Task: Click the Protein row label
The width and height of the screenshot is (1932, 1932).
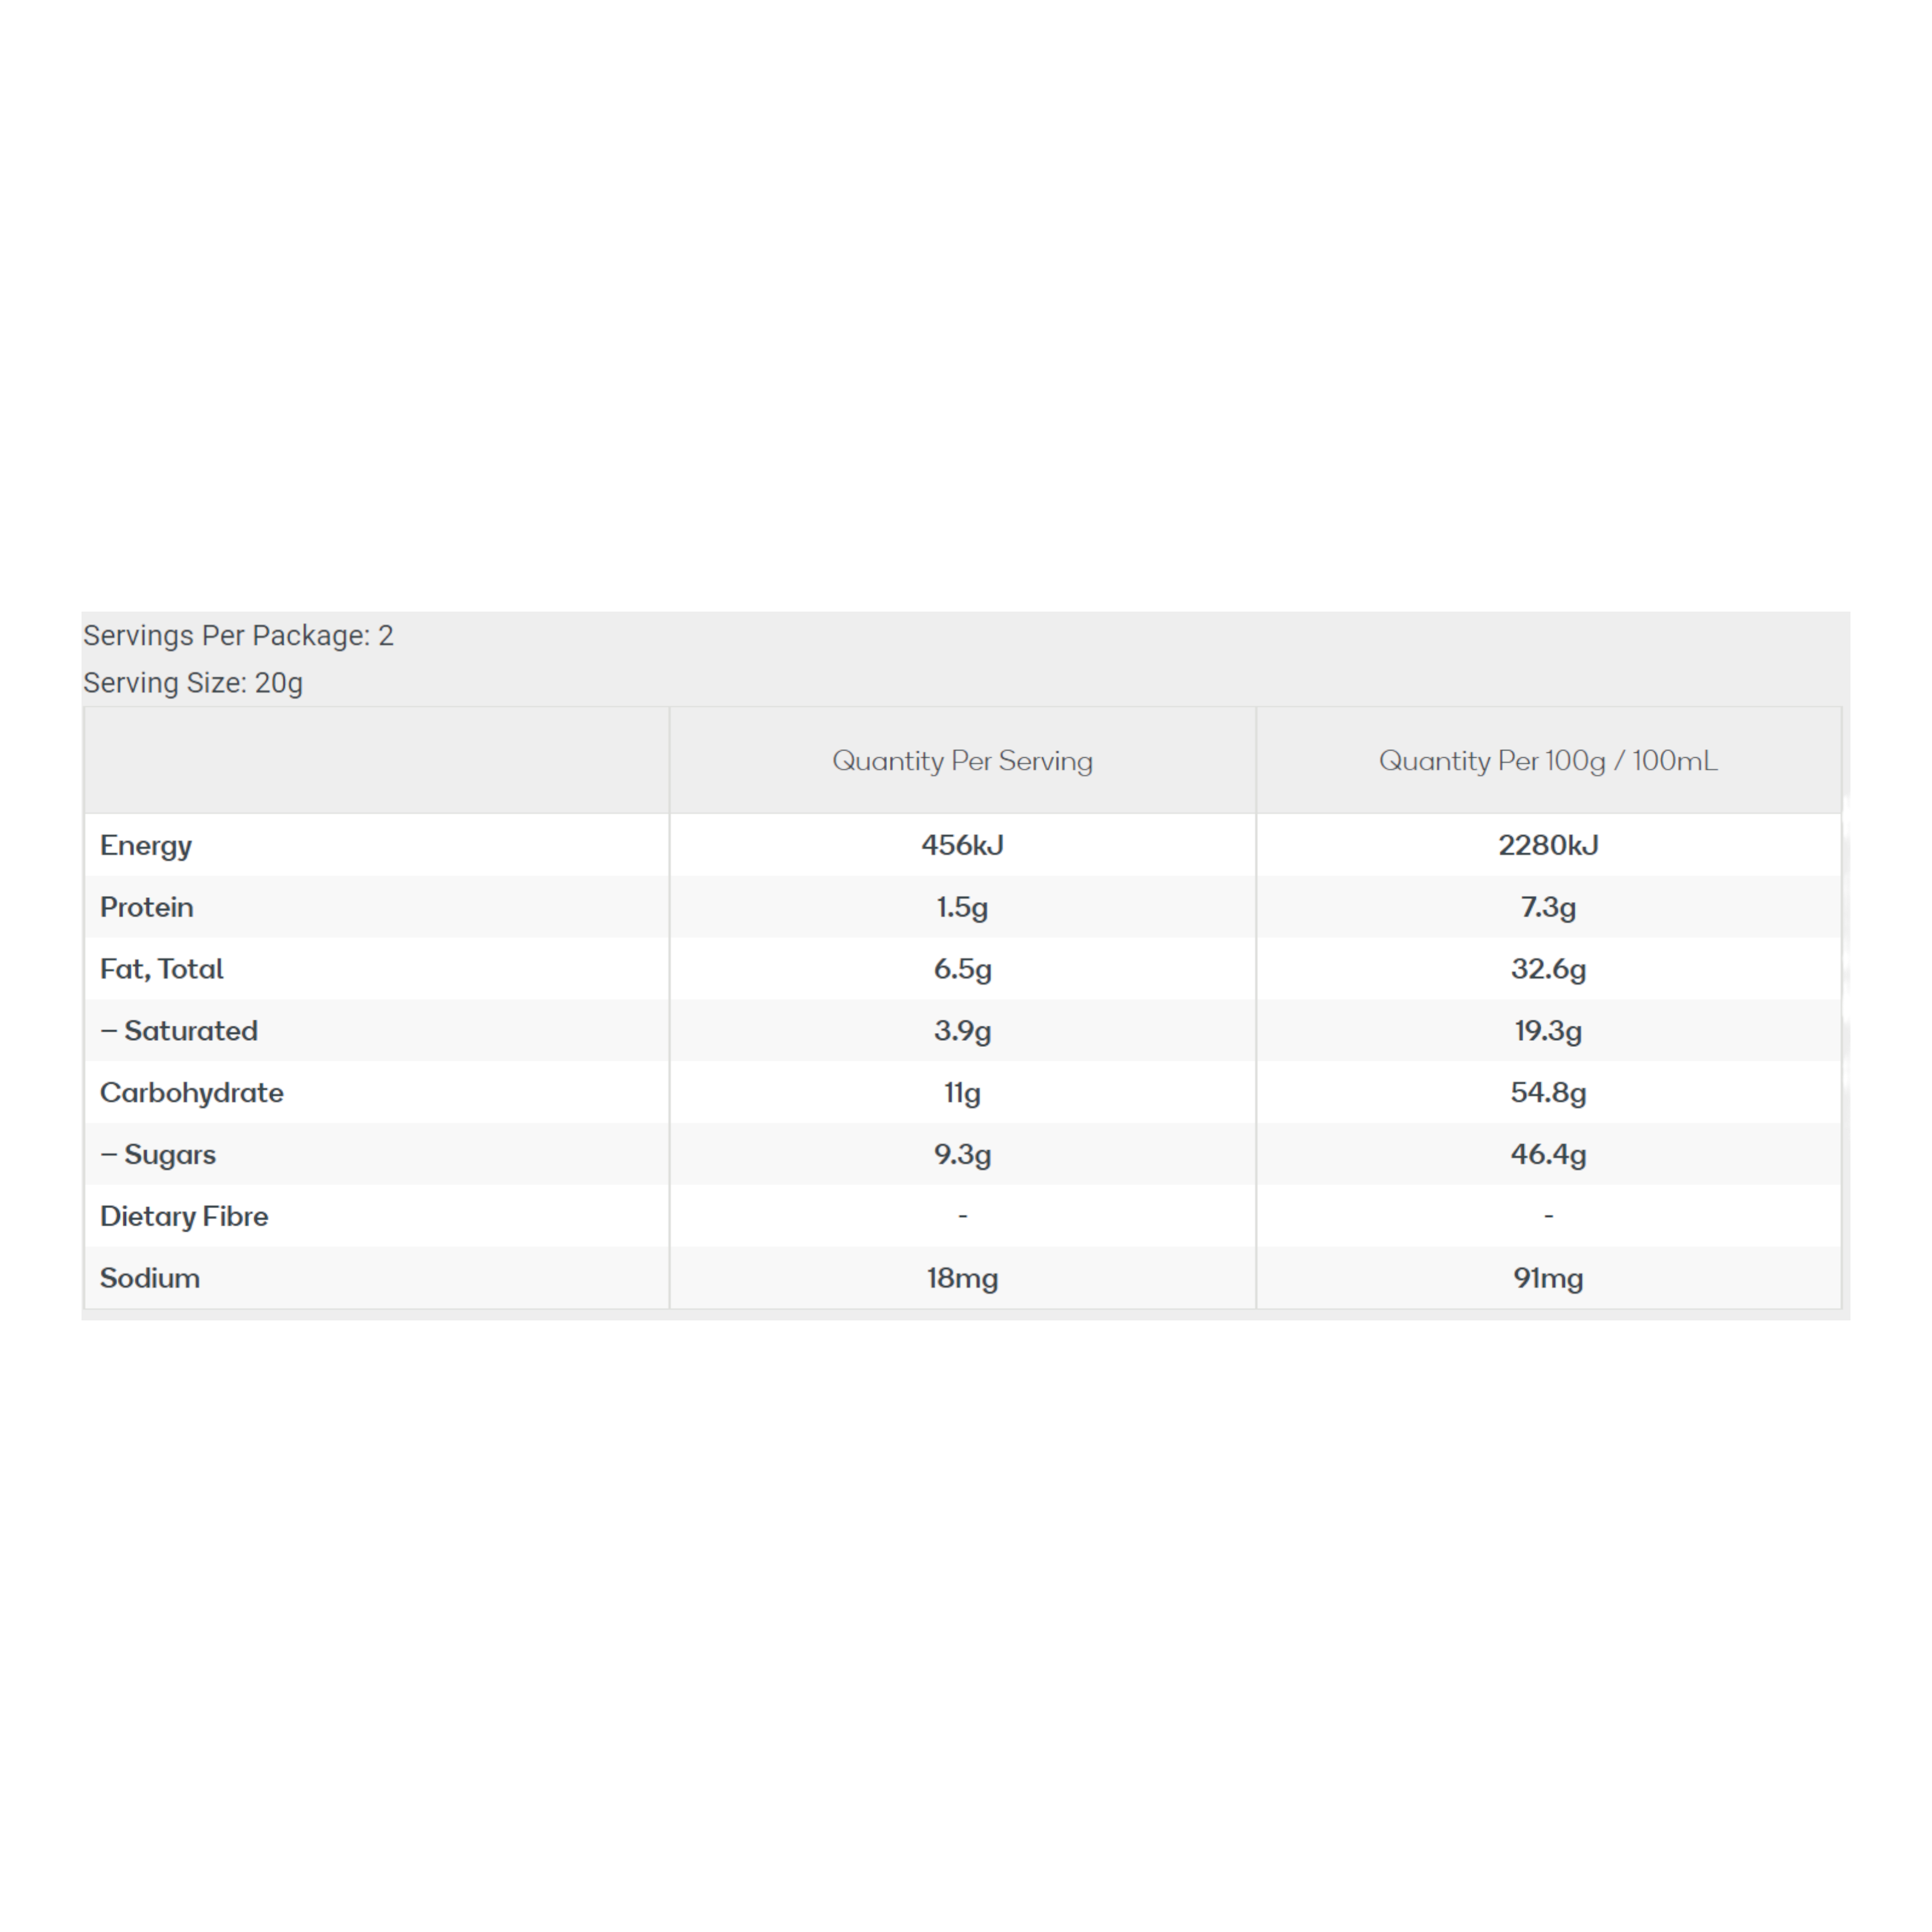Action: (x=147, y=908)
